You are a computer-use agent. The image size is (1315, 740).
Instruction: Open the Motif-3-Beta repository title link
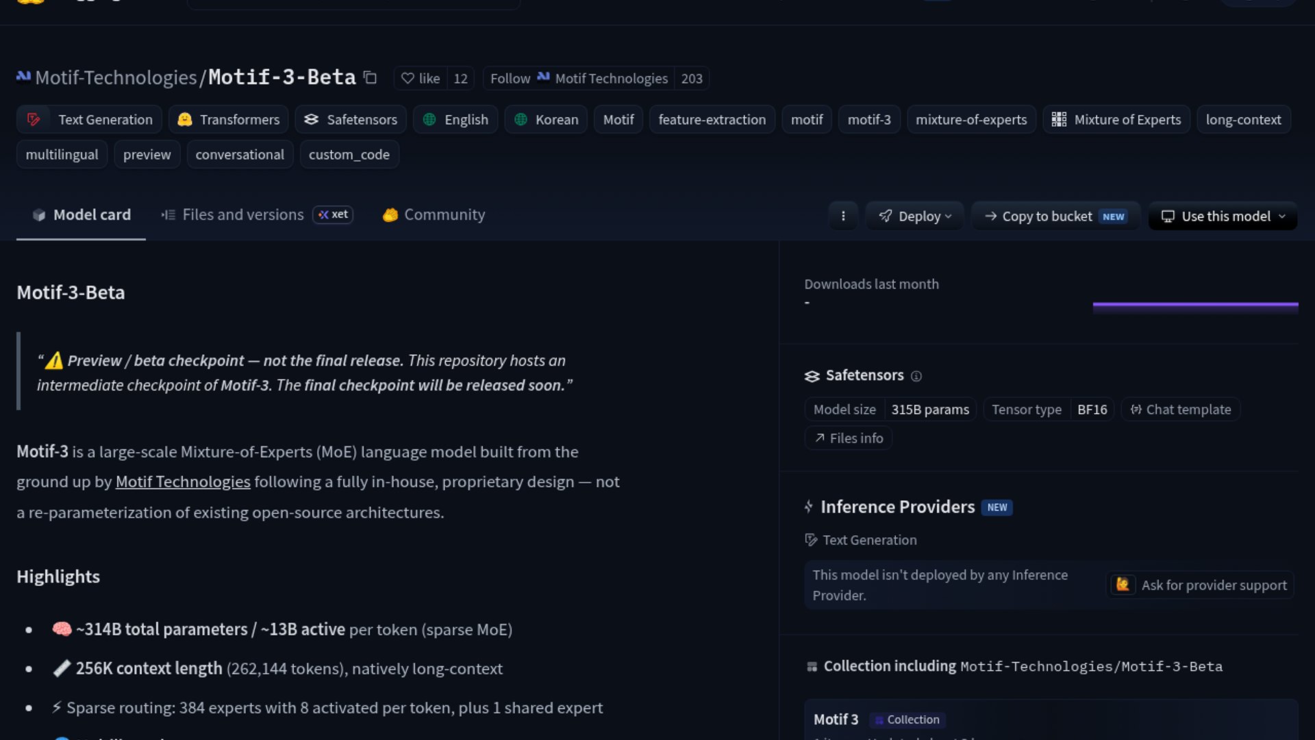(x=282, y=77)
